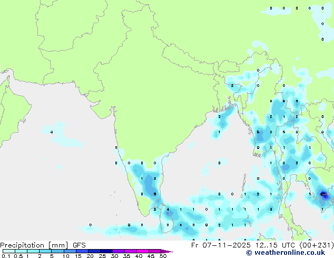Screen dimensions: 334x258
Task: Select the 2–5 mm legend swatch
Action: point(45,251)
